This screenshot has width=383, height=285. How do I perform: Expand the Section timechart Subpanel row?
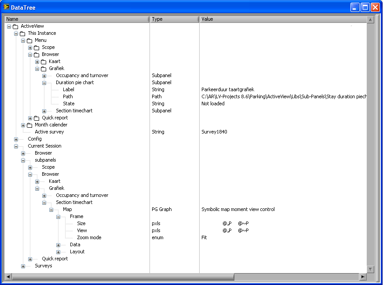44,111
